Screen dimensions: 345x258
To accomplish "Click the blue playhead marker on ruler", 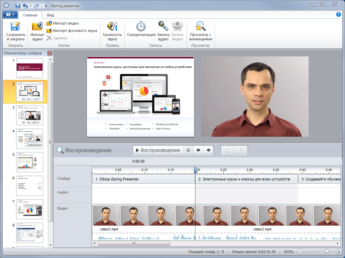I will click(195, 170).
